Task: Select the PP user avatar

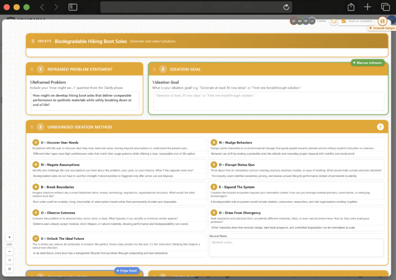Action: (x=306, y=21)
